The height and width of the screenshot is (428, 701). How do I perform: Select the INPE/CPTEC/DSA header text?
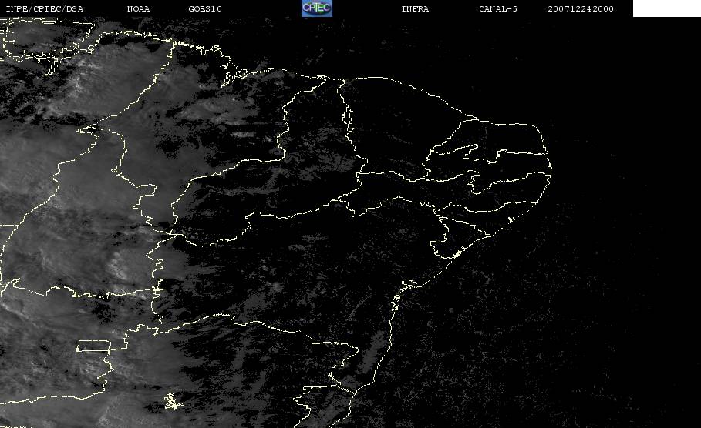tap(44, 9)
